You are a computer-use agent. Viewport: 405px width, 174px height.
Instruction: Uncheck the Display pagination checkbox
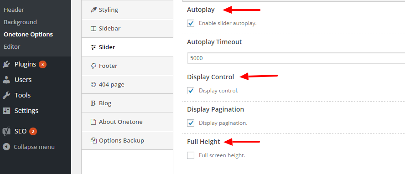(x=191, y=123)
